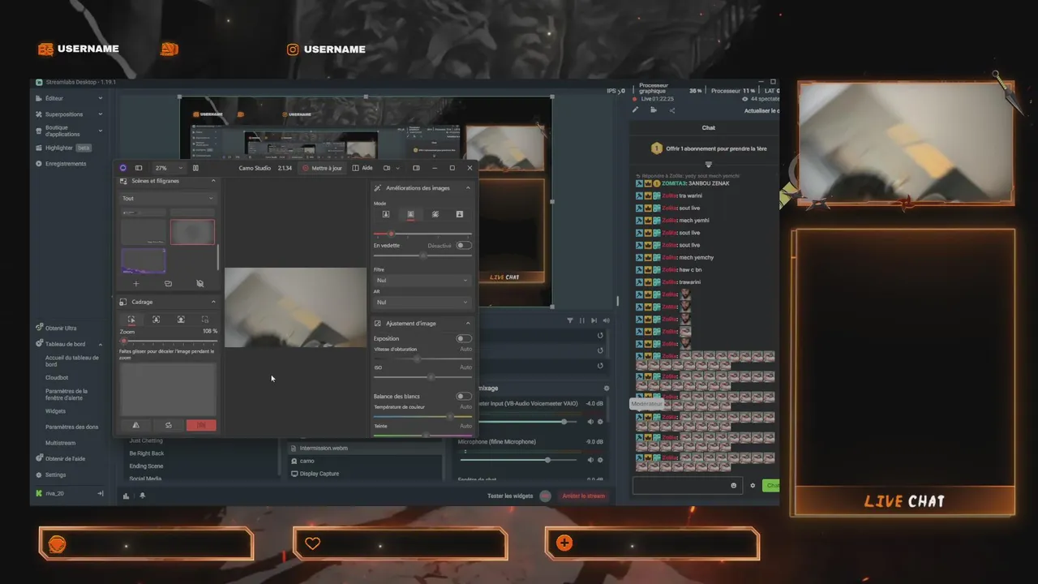Select the purple-outlined scene thumbnail
This screenshot has height=584, width=1038.
(144, 260)
